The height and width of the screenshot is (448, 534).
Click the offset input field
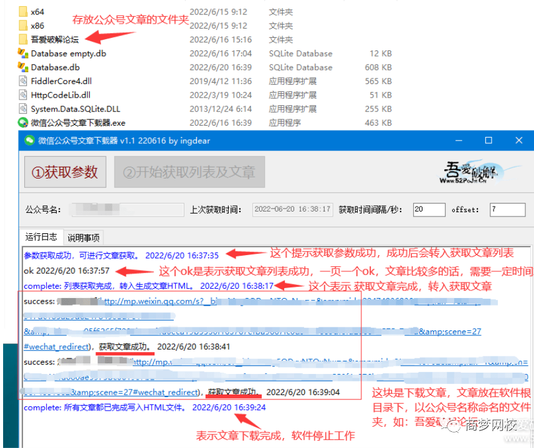tap(507, 210)
